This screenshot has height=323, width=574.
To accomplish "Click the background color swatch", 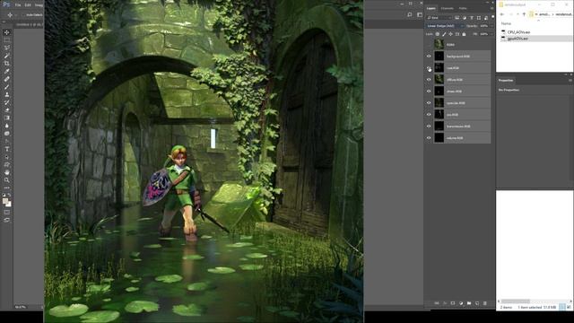I will click(x=9, y=205).
